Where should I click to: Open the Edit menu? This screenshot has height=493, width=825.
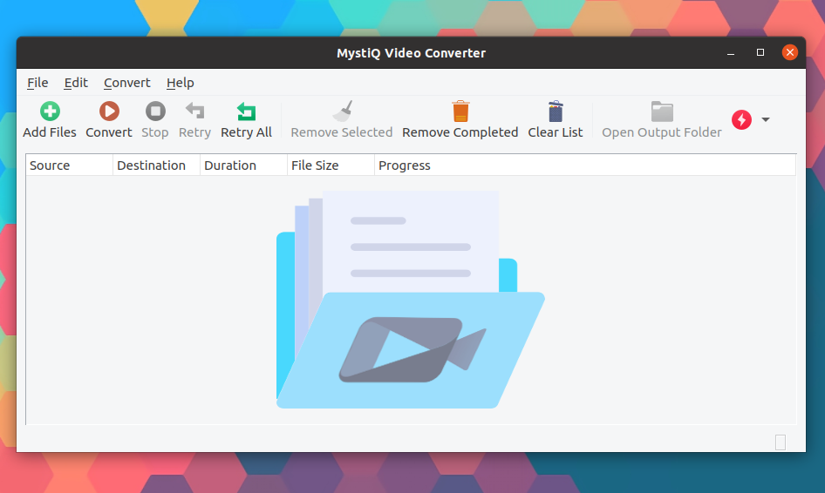tap(76, 83)
